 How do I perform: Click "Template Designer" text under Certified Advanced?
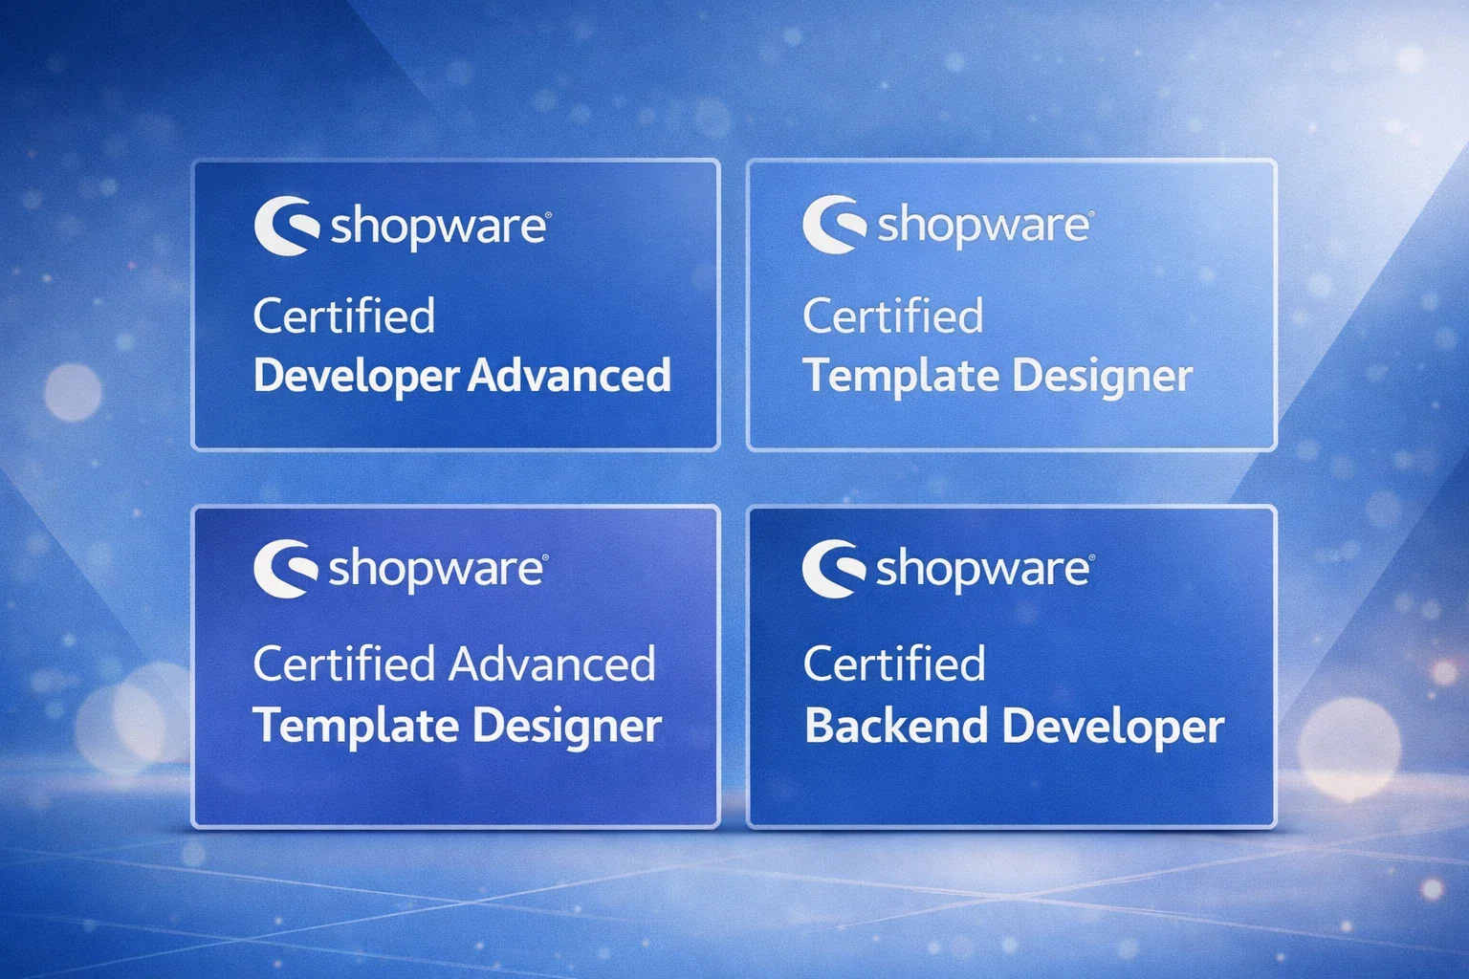point(457,726)
